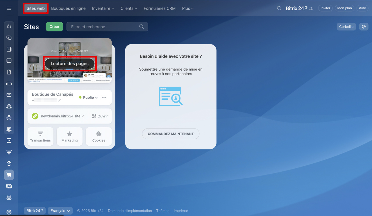Screen dimensions: 372x216
Task: Open the shopping cart sidebar icon
Action: pyautogui.click(x=9, y=175)
